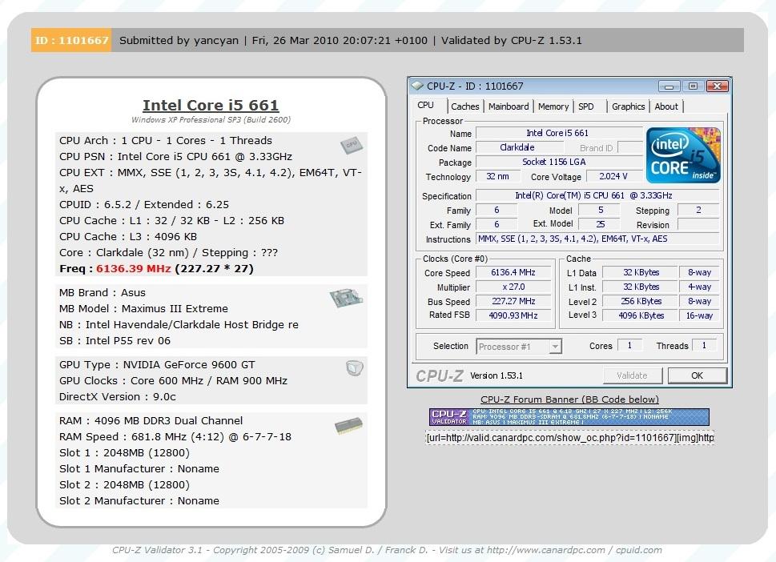Click the GPU icon beside GPU Type
Viewport: 776px width, 562px height.
(354, 367)
